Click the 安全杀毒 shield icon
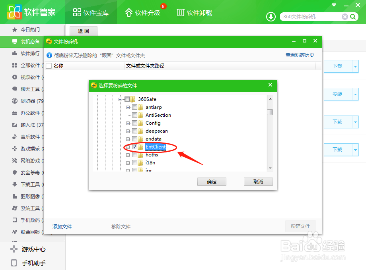Screen dimensions: 366x270 click(x=14, y=172)
